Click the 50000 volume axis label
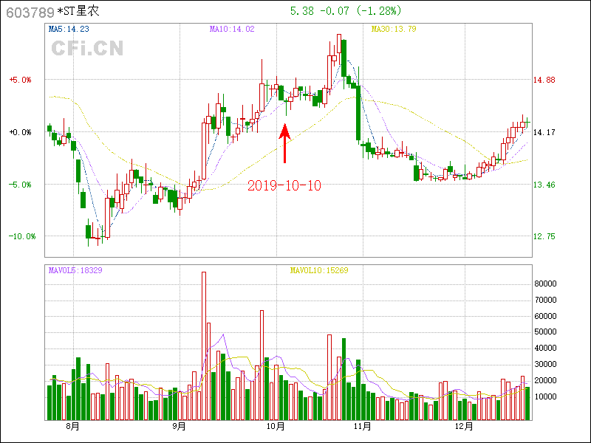The image size is (591, 443). click(545, 332)
